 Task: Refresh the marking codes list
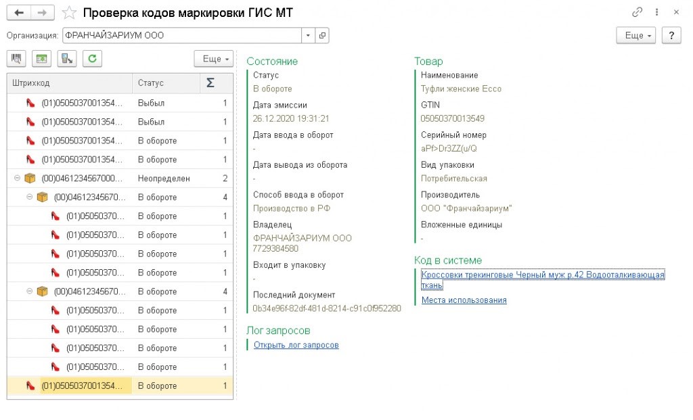[x=93, y=59]
